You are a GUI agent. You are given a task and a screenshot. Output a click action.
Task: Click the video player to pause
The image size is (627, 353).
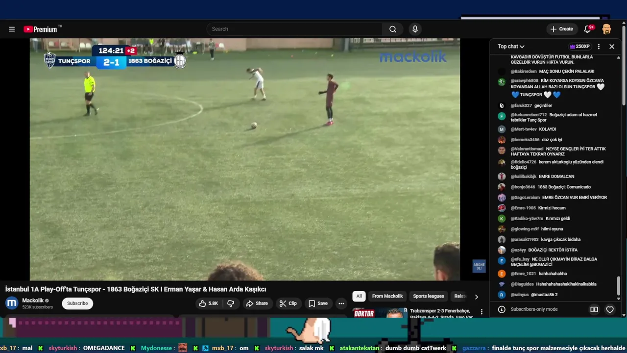[245, 159]
